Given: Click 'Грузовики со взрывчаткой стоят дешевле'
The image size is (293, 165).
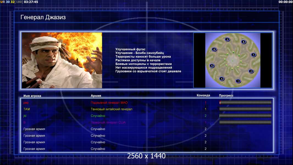Looking at the screenshot, I should [148, 71].
